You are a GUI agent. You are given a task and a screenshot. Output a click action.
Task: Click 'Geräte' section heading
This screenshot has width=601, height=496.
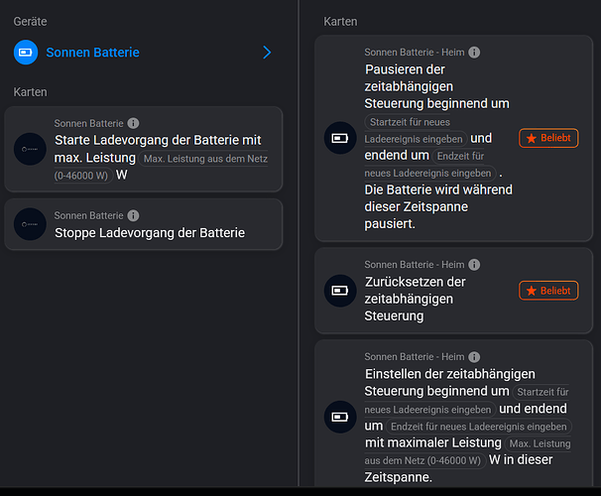30,22
